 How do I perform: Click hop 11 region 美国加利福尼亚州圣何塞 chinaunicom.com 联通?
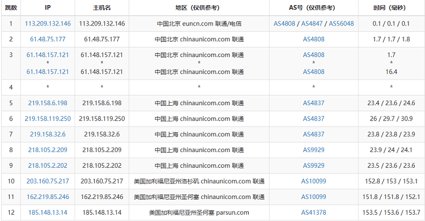pyautogui.click(x=199, y=197)
